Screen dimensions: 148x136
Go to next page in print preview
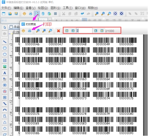(96, 31)
